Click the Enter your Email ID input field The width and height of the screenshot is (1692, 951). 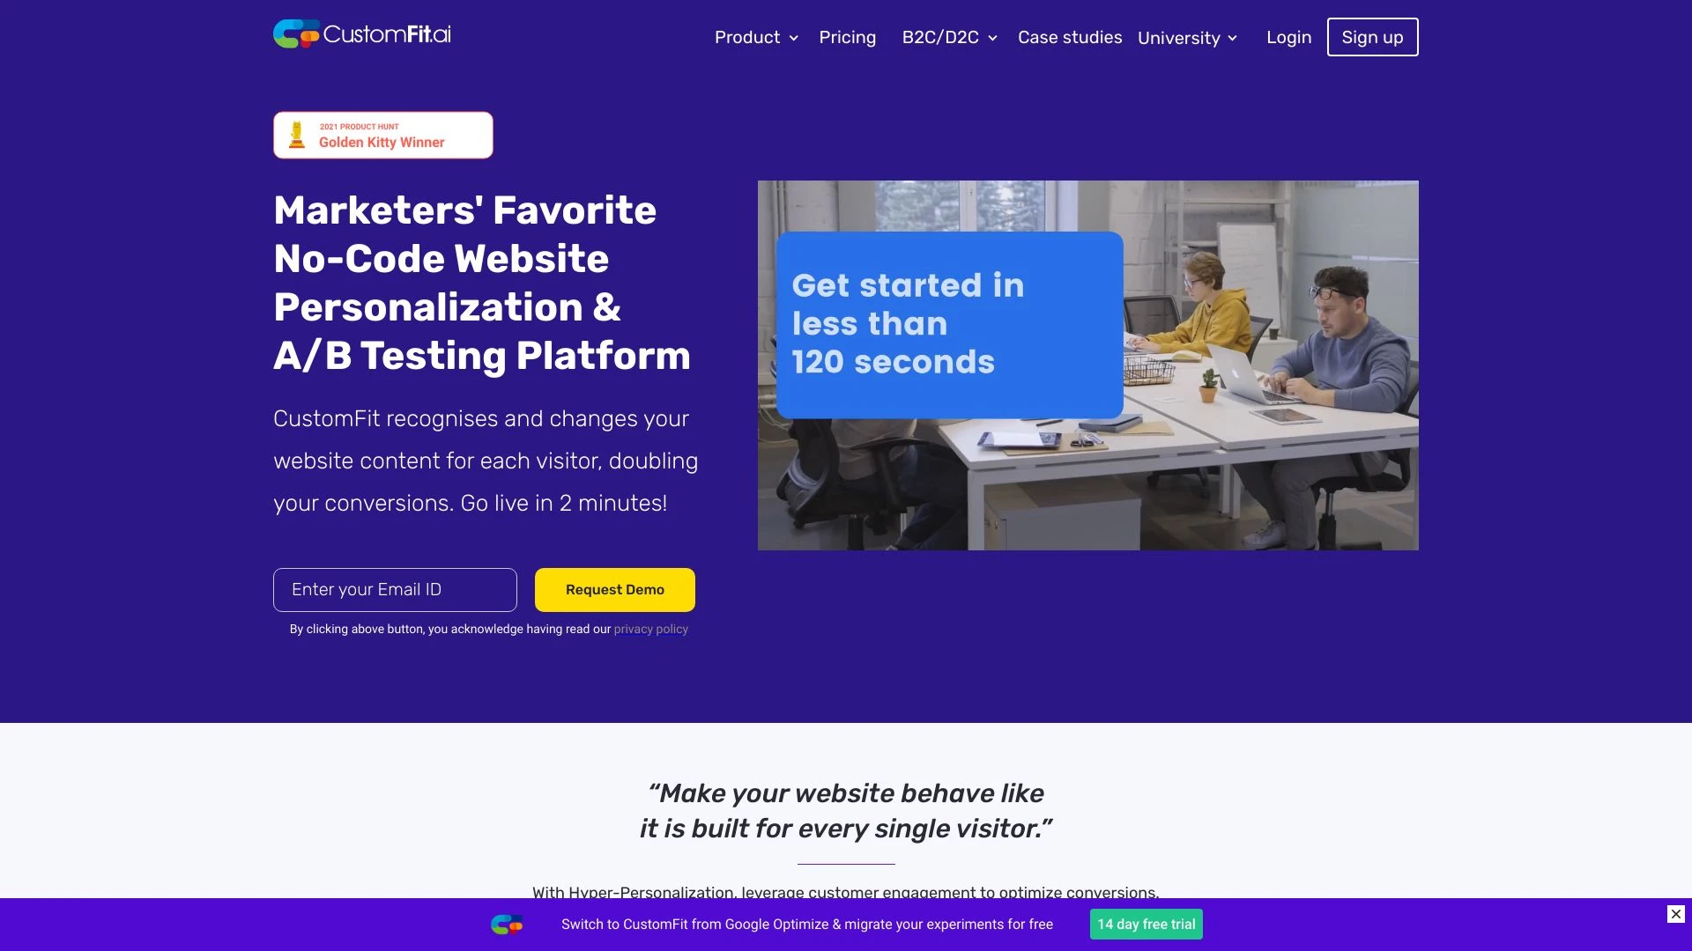point(395,589)
